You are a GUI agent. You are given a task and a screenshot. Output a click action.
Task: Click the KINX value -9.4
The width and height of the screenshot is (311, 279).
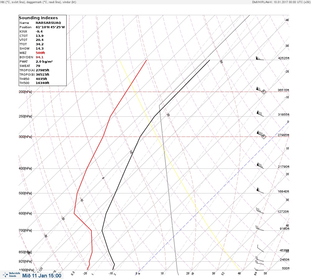coord(39,32)
